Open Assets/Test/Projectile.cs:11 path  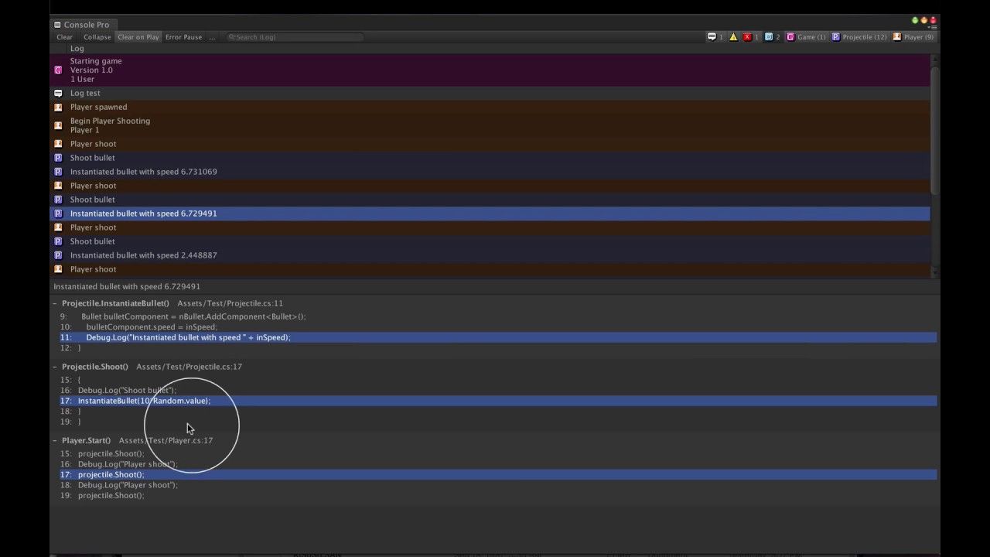pyautogui.click(x=230, y=303)
